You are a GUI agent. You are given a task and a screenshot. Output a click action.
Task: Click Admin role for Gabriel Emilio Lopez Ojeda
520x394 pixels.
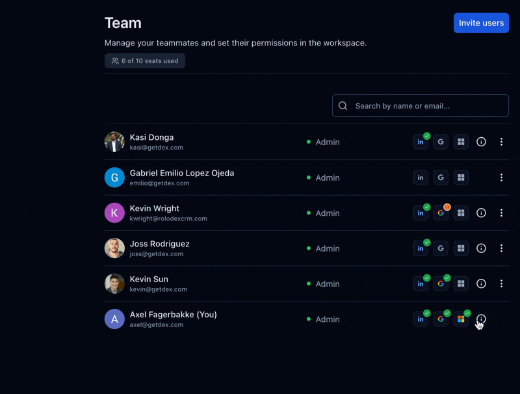coord(328,177)
